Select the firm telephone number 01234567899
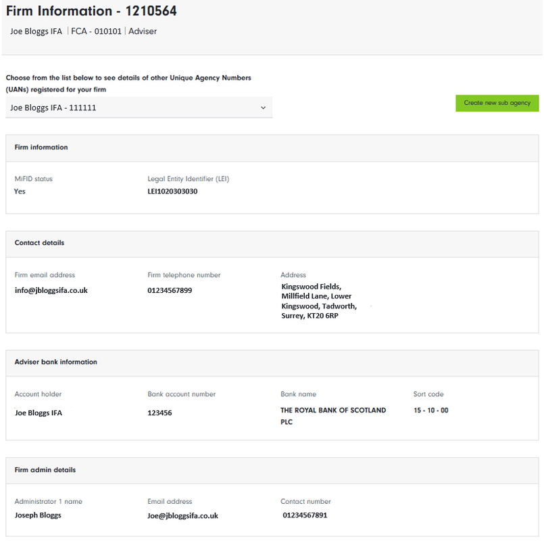 click(170, 290)
